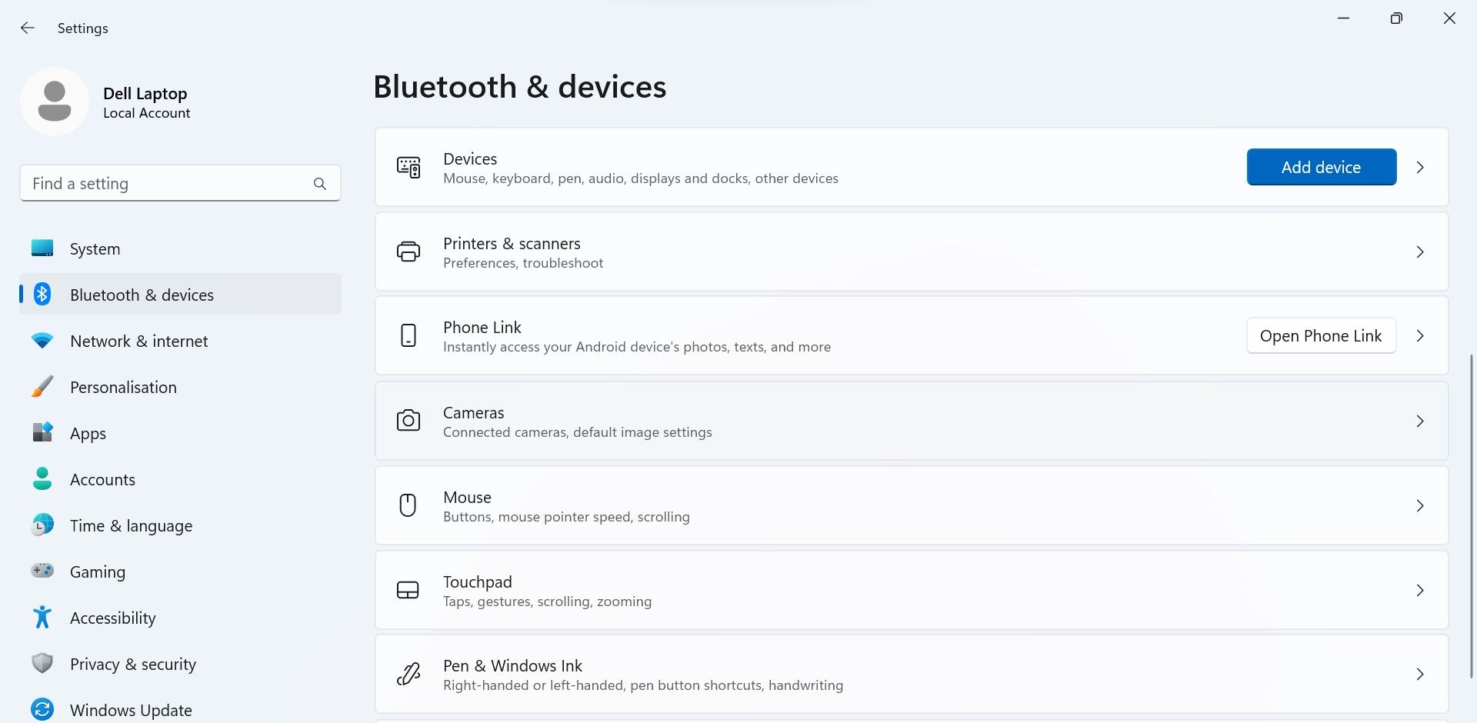Click the Bluetooth icon in the sidebar
Image resolution: width=1477 pixels, height=723 pixels.
(x=43, y=294)
